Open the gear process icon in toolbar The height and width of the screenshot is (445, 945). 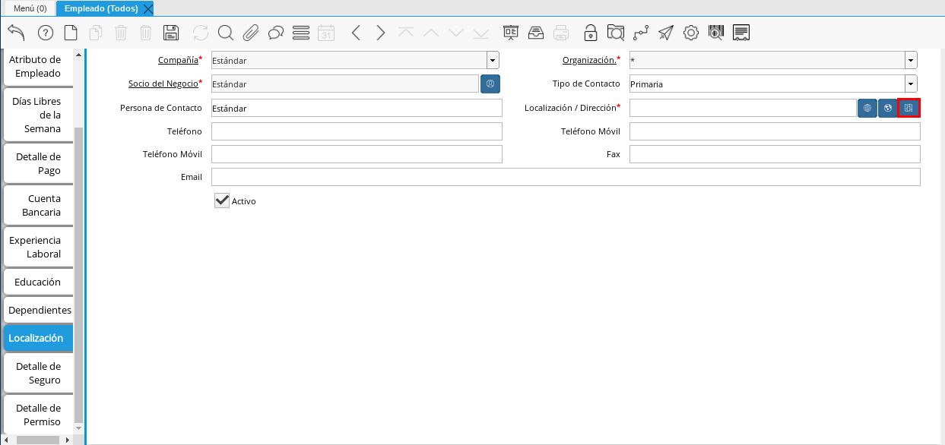690,33
